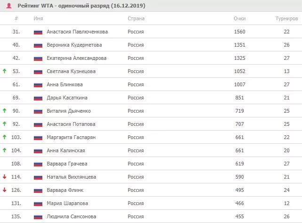Click the Russia flag next to Варвара Грачева
The width and height of the screenshot is (302, 223).
pyautogui.click(x=38, y=164)
